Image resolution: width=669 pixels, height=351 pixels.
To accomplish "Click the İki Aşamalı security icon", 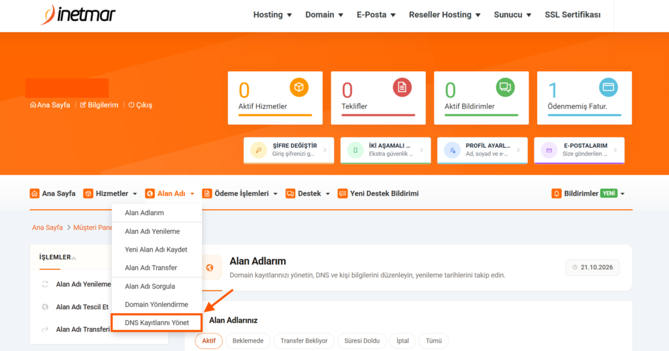I will point(355,150).
